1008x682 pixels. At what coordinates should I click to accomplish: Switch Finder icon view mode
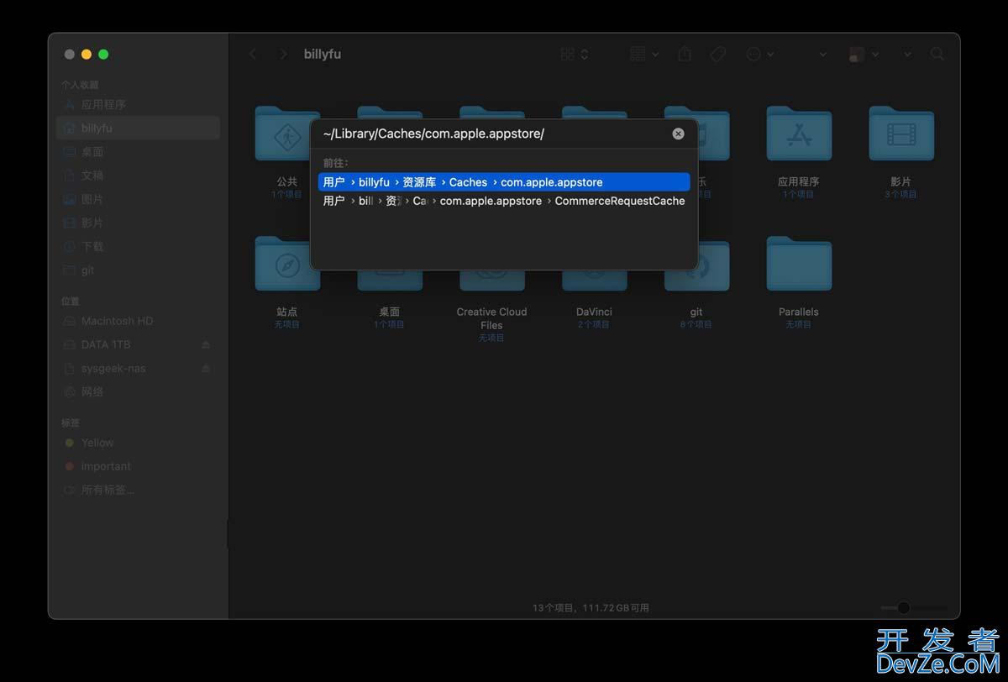point(575,54)
